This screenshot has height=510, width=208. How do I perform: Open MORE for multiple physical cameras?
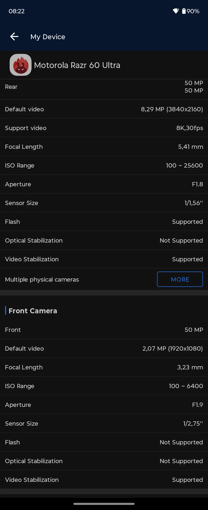click(180, 279)
